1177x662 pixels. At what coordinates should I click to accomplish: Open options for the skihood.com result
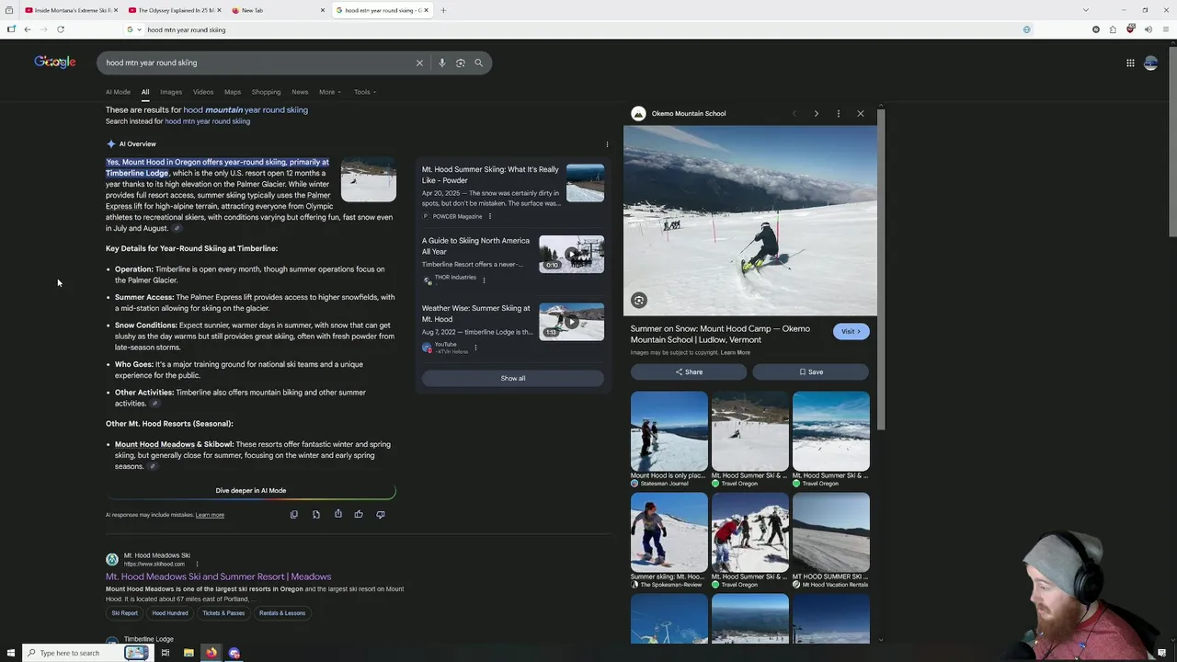point(197,564)
